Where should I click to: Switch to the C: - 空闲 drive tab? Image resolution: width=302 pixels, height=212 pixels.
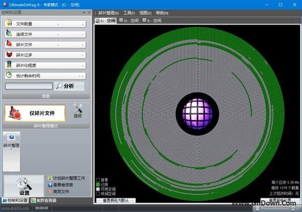(x=105, y=20)
